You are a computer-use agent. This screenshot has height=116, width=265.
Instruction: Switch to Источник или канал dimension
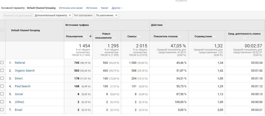coord(71,8)
